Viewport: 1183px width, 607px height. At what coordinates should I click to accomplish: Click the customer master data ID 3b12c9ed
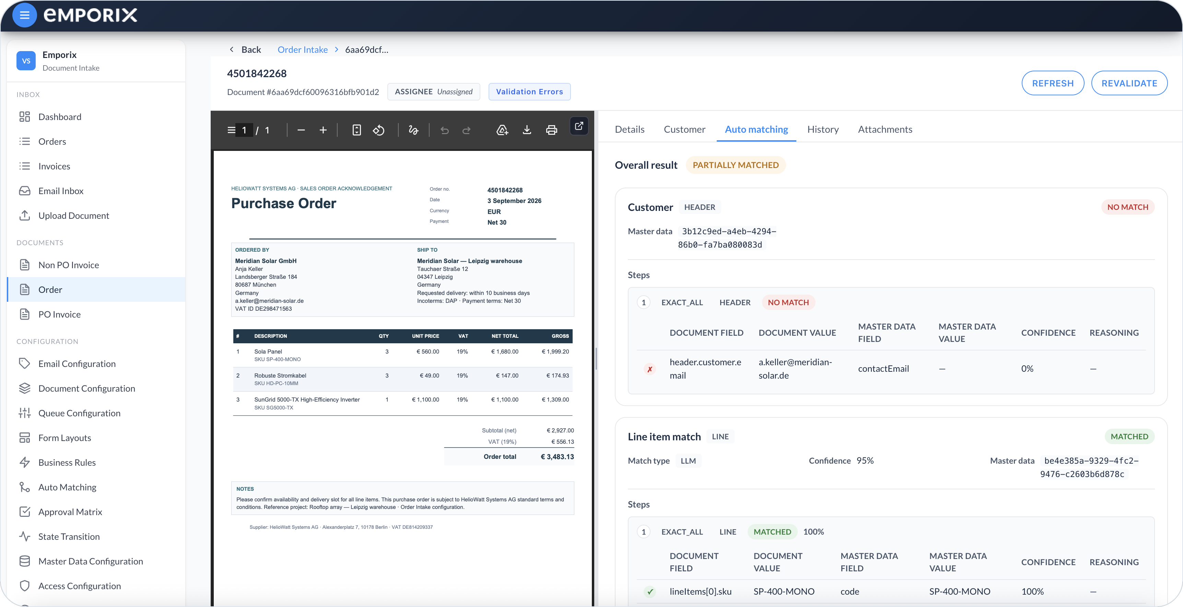[x=727, y=238]
